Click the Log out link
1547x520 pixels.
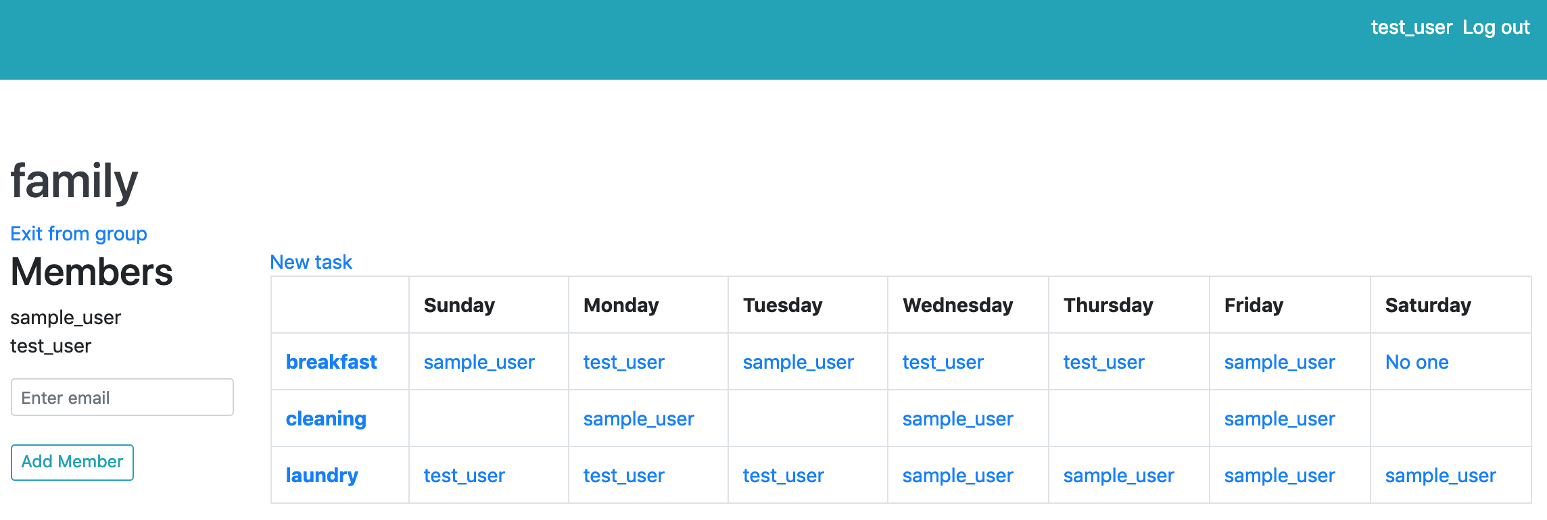pos(1496,28)
